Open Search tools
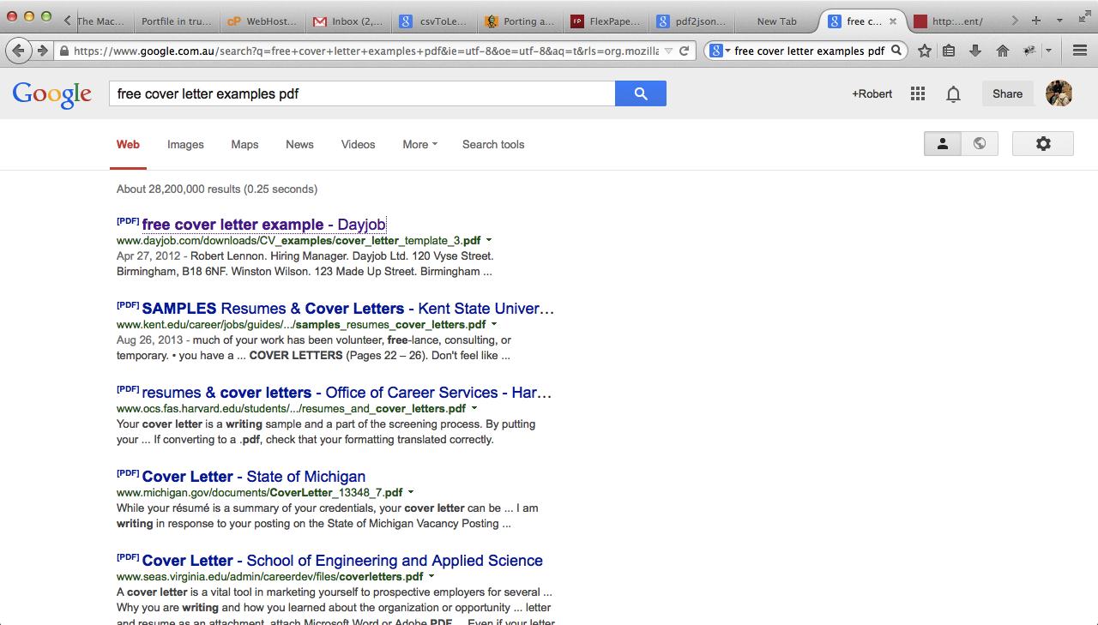1098x625 pixels. coord(493,144)
